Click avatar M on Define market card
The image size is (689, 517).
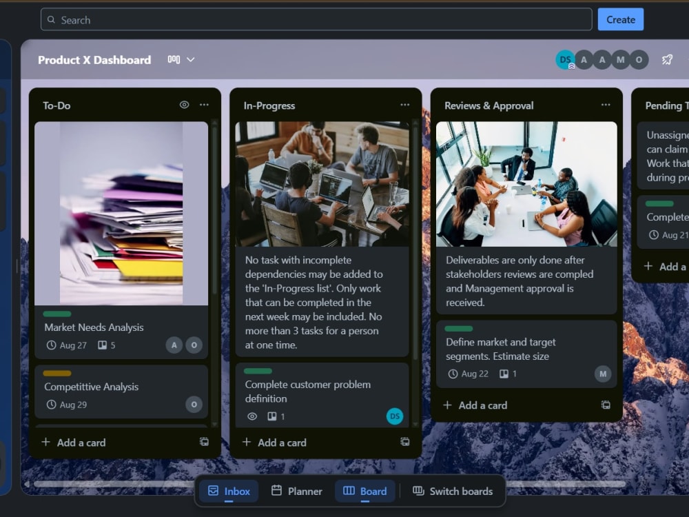603,374
